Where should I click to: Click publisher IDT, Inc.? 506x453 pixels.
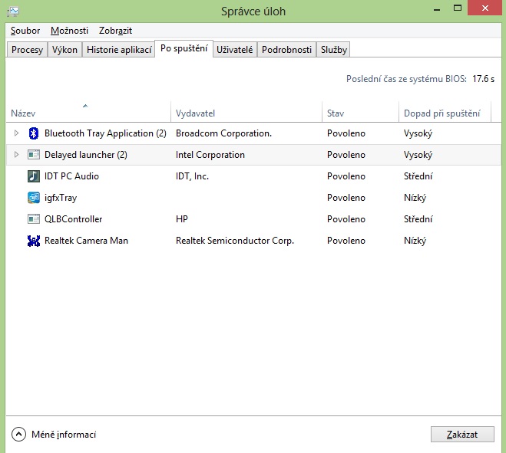click(x=192, y=176)
